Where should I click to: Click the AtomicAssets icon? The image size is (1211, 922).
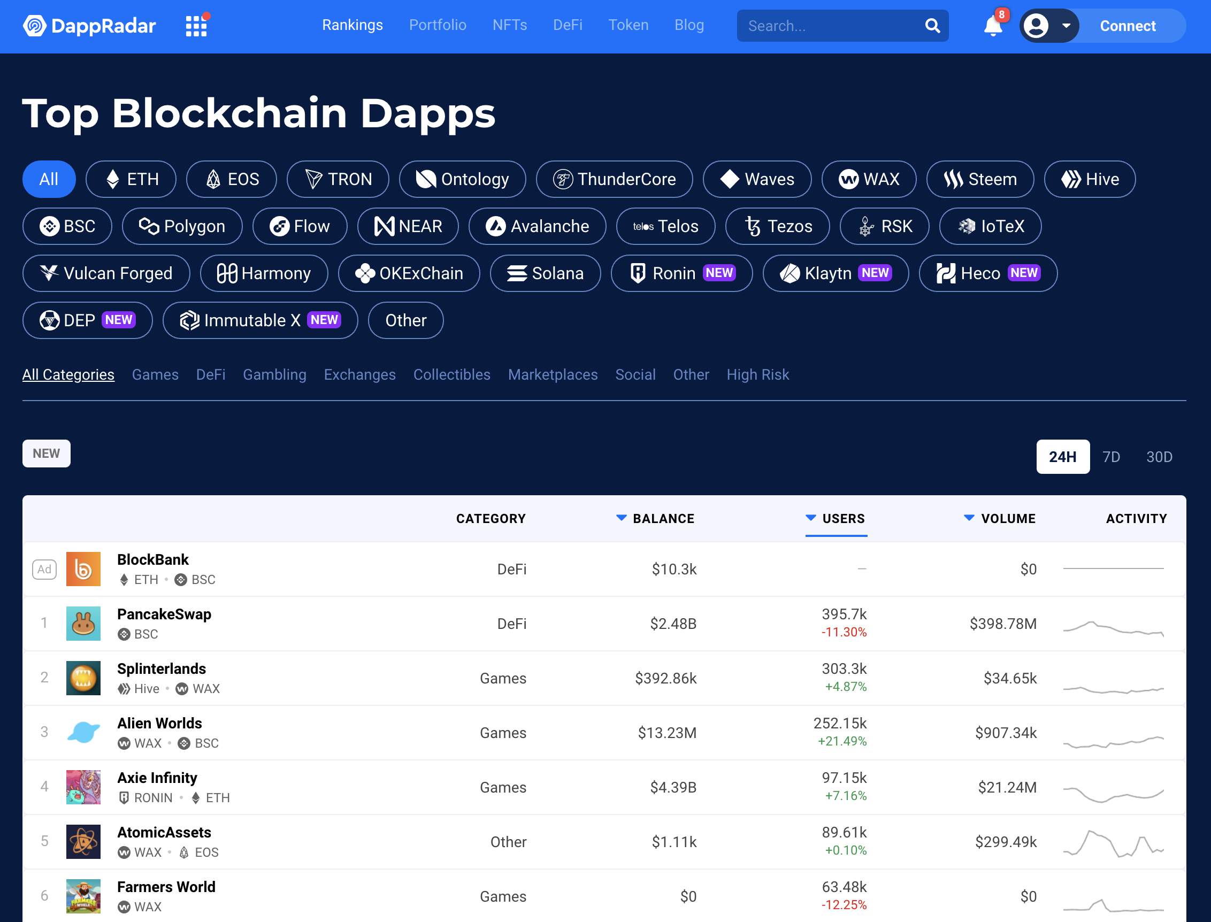click(x=83, y=841)
